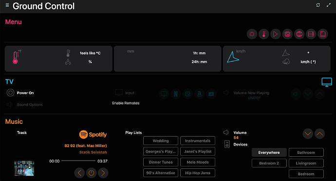Select the YouTube input icon for TV
The image size is (336, 181).
[x=211, y=94]
